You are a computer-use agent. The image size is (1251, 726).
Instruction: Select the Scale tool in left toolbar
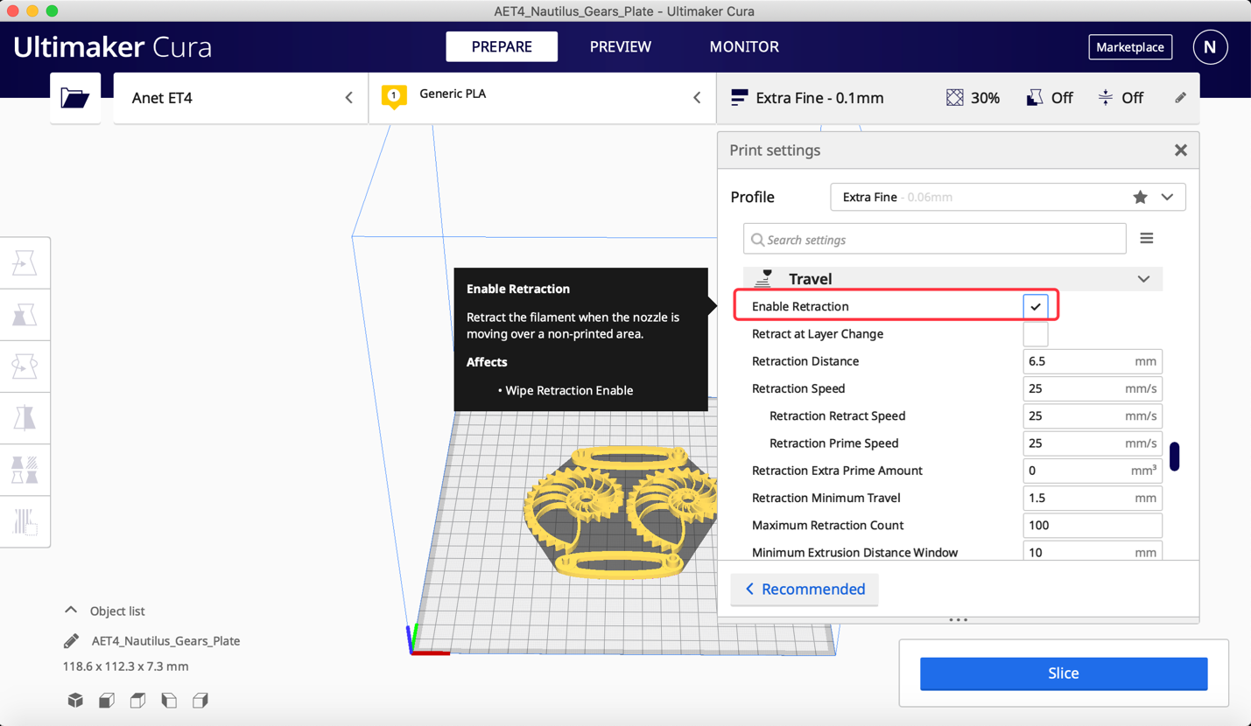tap(25, 314)
